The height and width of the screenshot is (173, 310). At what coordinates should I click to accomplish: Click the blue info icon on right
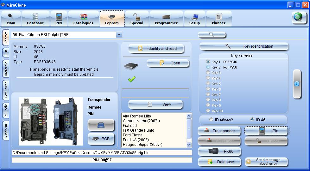(297, 84)
